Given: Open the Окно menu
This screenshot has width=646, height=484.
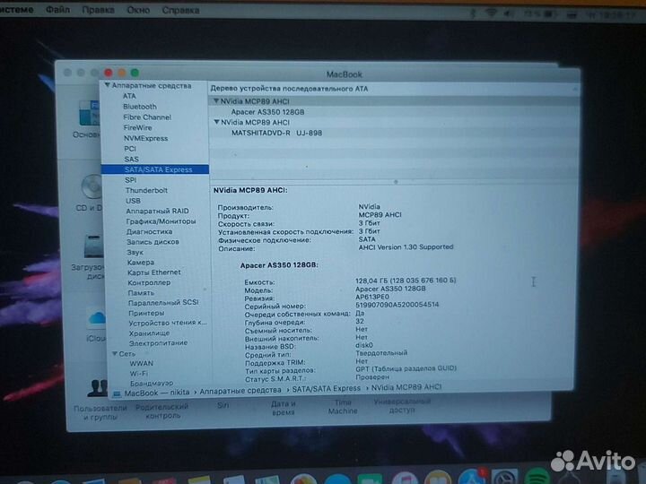Looking at the screenshot, I should point(138,10).
